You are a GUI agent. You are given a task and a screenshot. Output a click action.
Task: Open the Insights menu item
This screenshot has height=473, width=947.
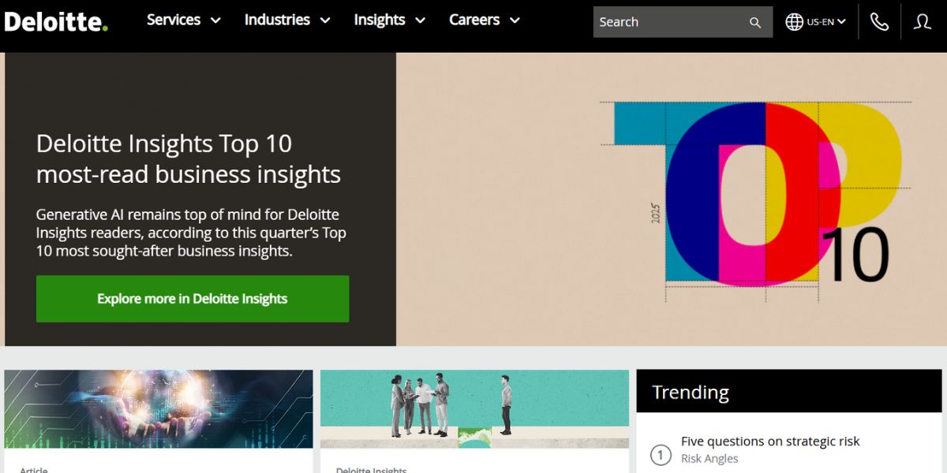(380, 20)
